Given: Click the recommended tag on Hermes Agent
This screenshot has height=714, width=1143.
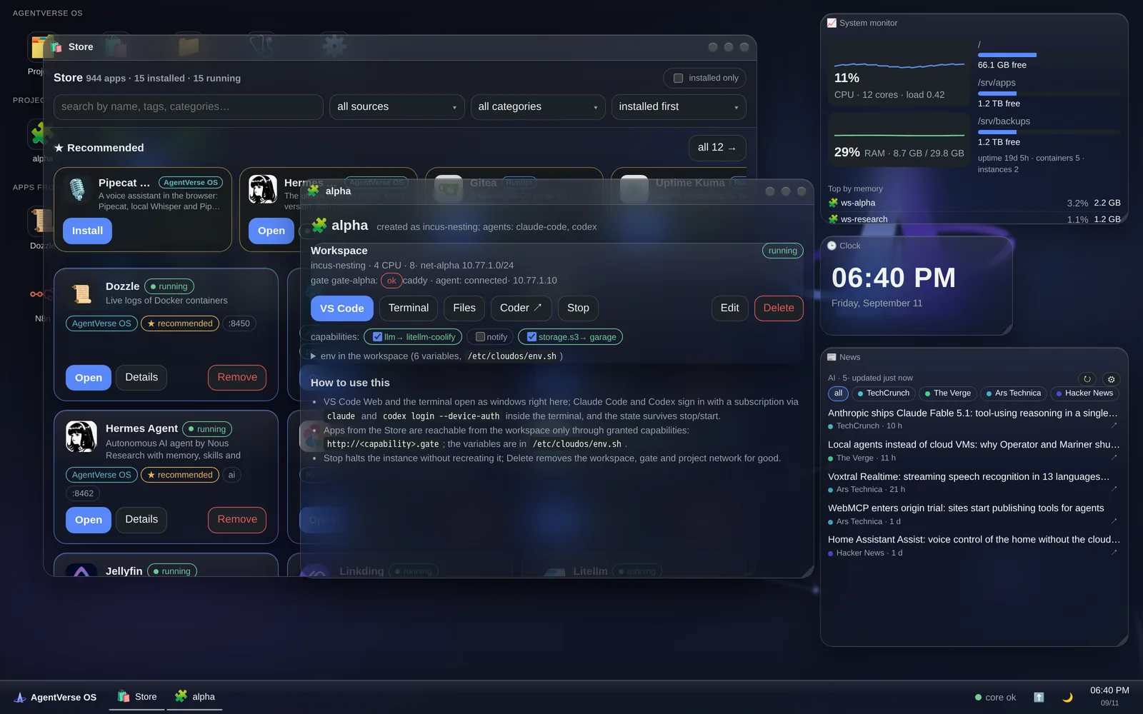Looking at the screenshot, I should [x=180, y=475].
